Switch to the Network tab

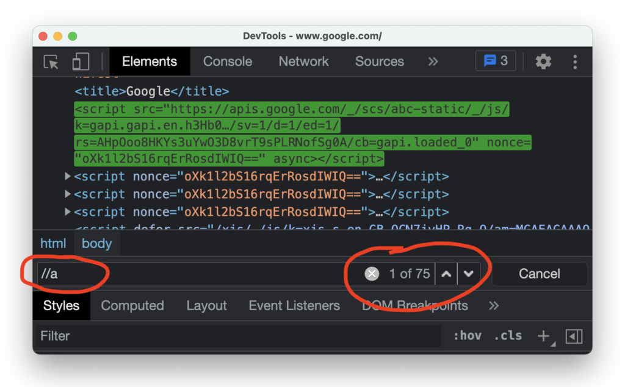(304, 62)
